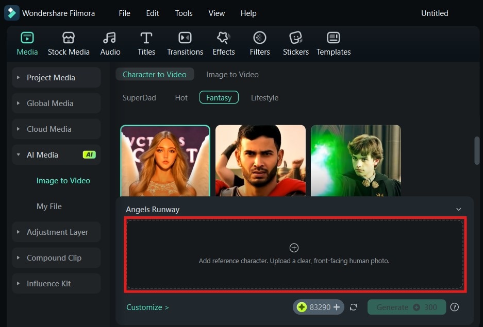Click the green AI badge on AI Media
The height and width of the screenshot is (327, 483).
[89, 154]
